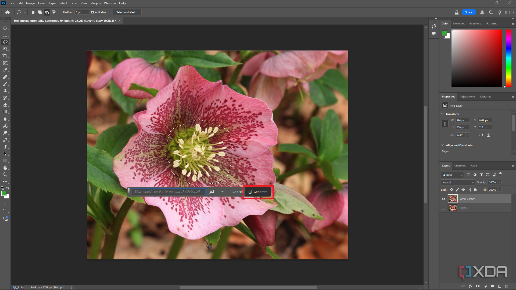Select the Path Selection tool
516x290 pixels.
[5, 154]
